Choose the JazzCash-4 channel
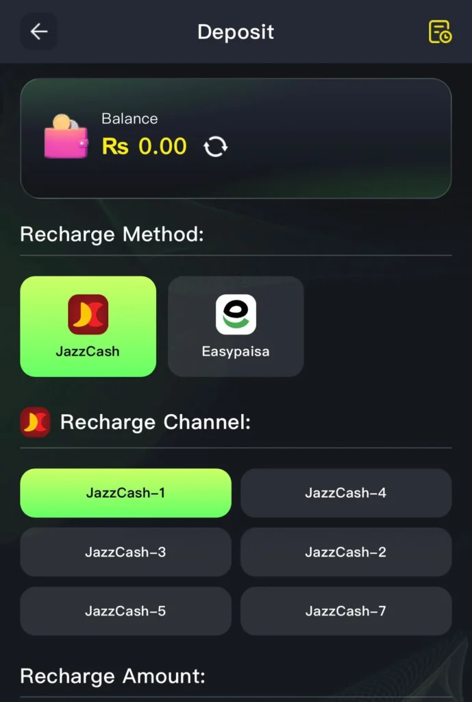 [x=346, y=493]
